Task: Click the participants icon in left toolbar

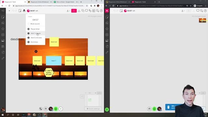Action: [68, 11]
